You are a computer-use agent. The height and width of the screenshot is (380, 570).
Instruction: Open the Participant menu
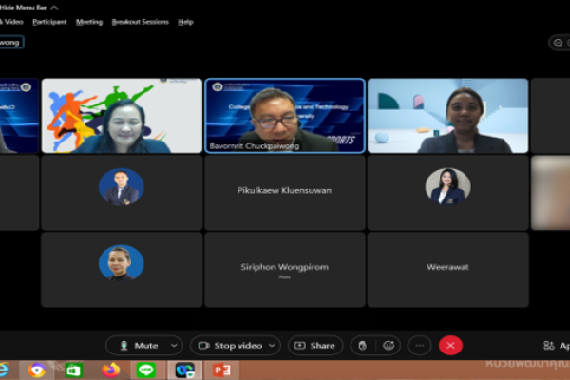[49, 21]
